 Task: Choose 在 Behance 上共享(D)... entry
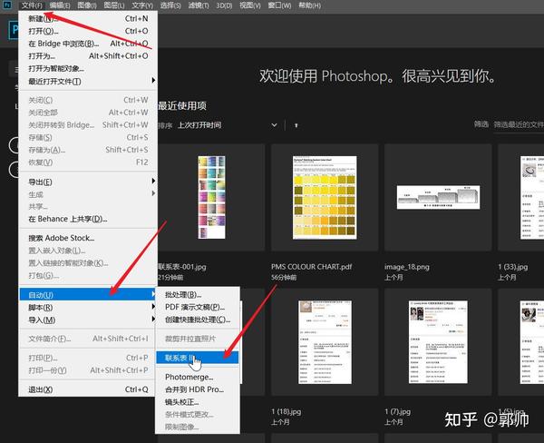click(x=88, y=219)
